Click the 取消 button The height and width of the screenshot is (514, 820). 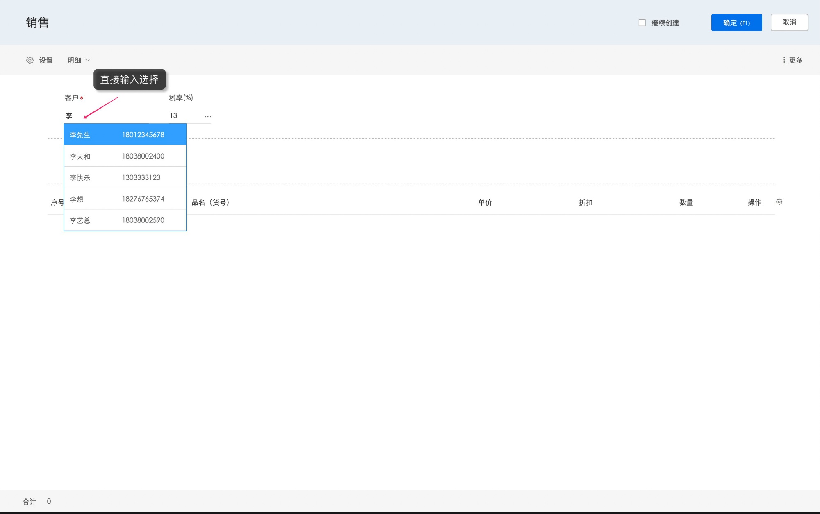[x=789, y=23]
